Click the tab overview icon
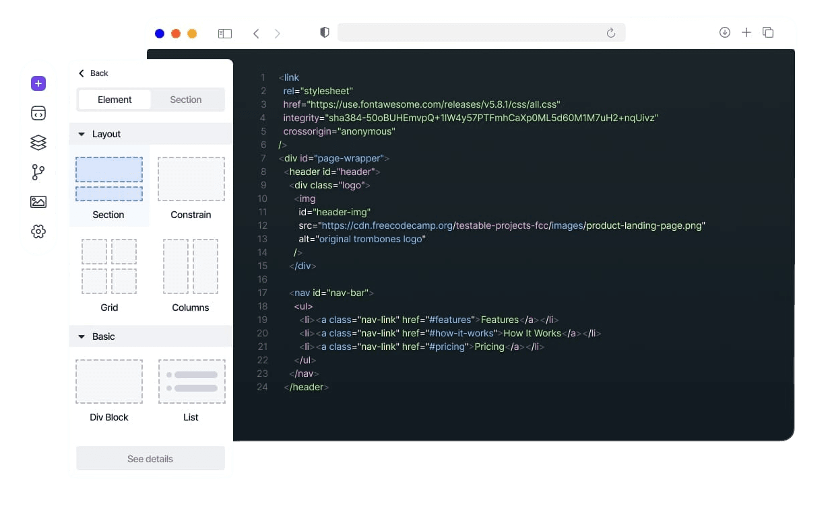Viewport: 830px width, 508px height. pos(768,32)
